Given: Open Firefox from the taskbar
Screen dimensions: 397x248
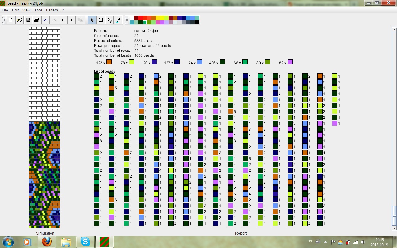Looking at the screenshot, I should [x=47, y=241].
